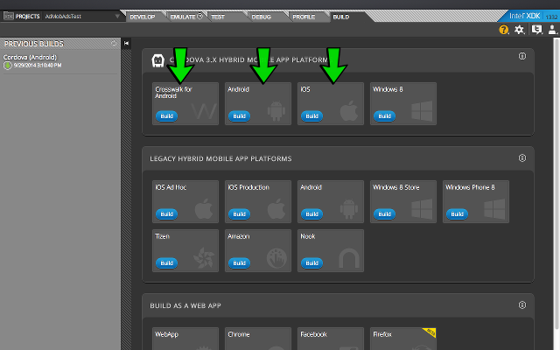Viewport: 560px width, 350px height.
Task: Switch to the Test tab
Action: pyautogui.click(x=218, y=17)
